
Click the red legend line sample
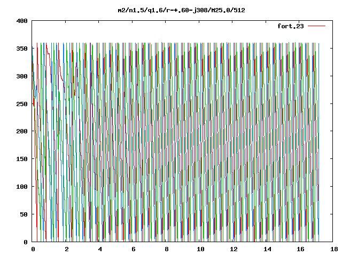(316, 26)
